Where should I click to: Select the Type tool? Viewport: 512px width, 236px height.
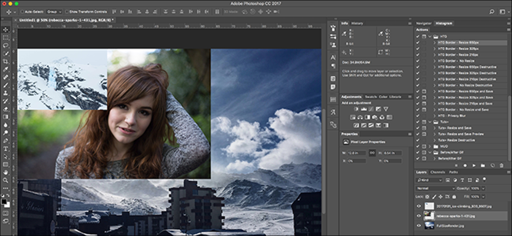click(x=6, y=149)
